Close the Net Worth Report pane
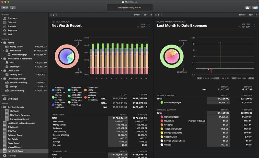The image size is (259, 158). [x=151, y=15]
